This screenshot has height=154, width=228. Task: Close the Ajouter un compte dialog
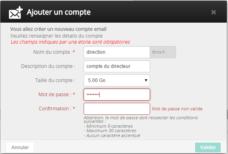pos(213,12)
